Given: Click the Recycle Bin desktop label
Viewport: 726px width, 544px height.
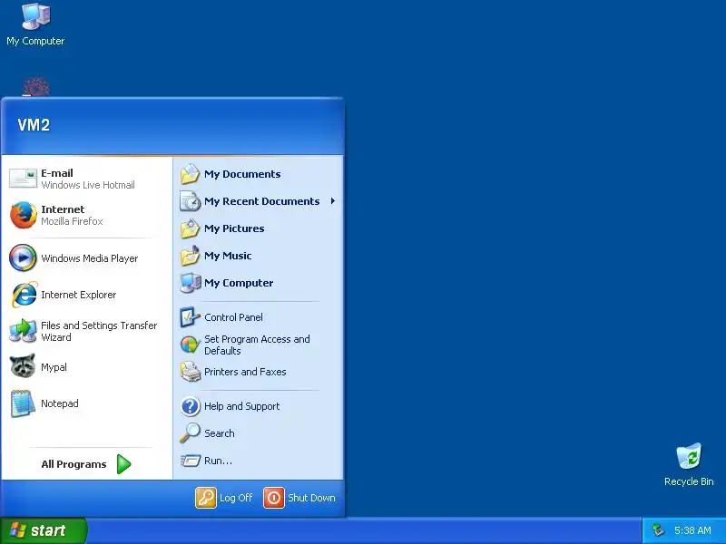Looking at the screenshot, I should (x=689, y=481).
